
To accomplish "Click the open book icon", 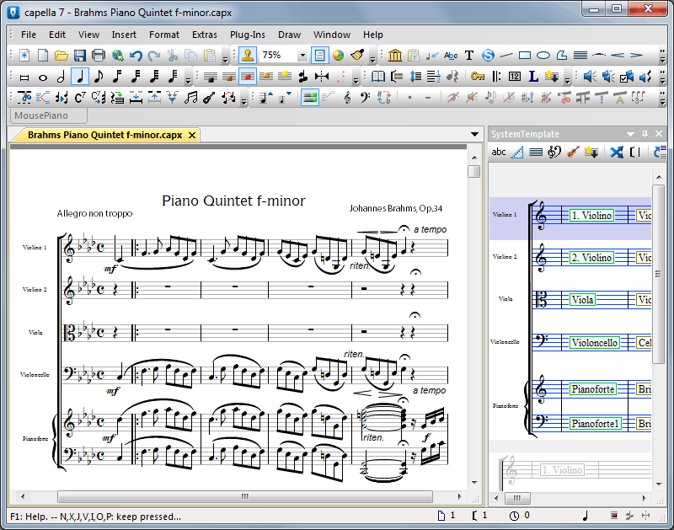I will coord(377,77).
